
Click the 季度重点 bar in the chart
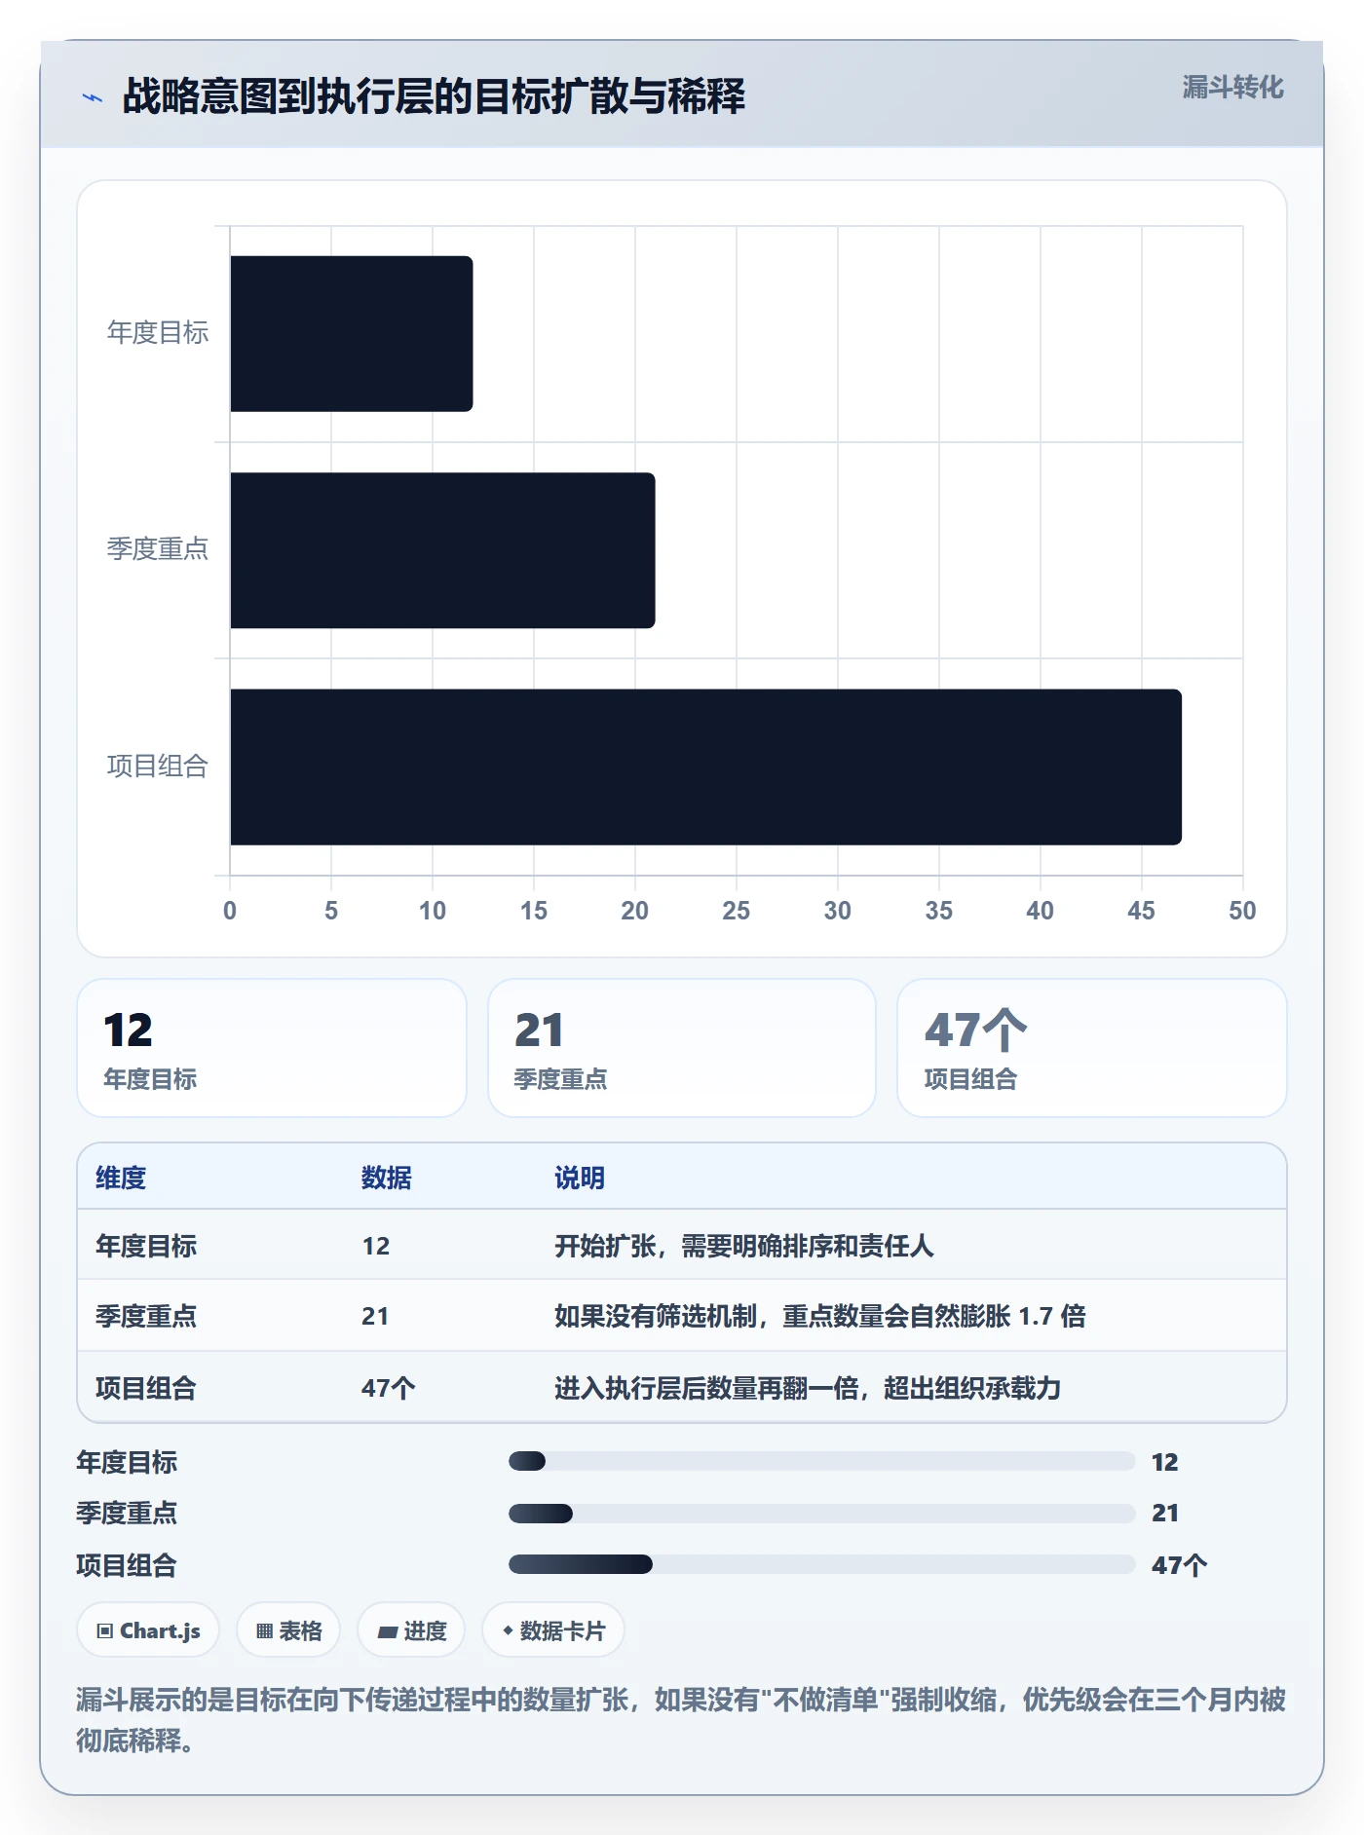click(x=442, y=550)
